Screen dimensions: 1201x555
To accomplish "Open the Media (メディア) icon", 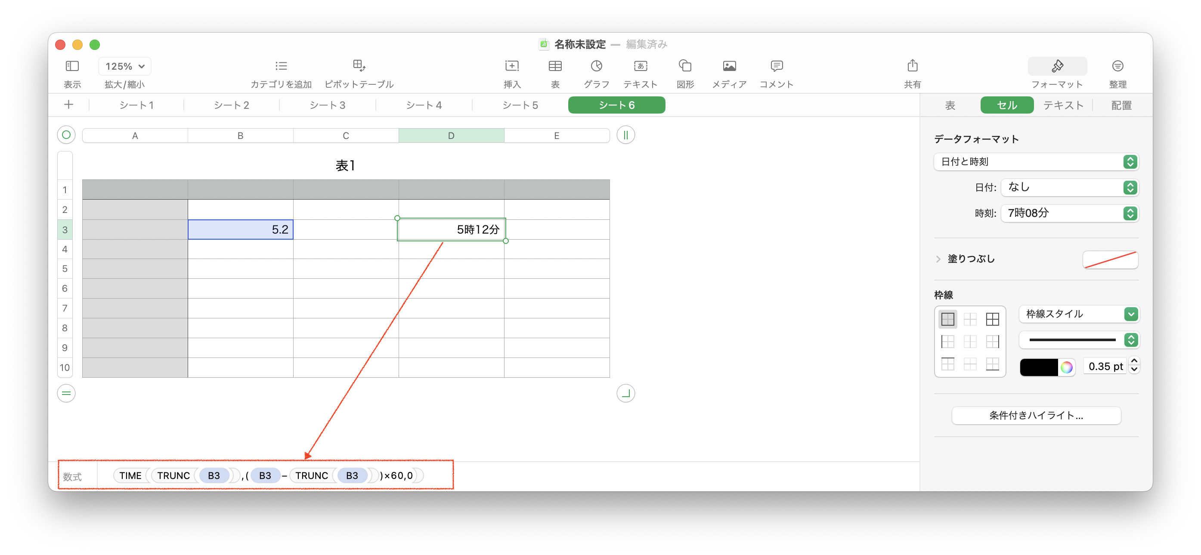I will (729, 66).
